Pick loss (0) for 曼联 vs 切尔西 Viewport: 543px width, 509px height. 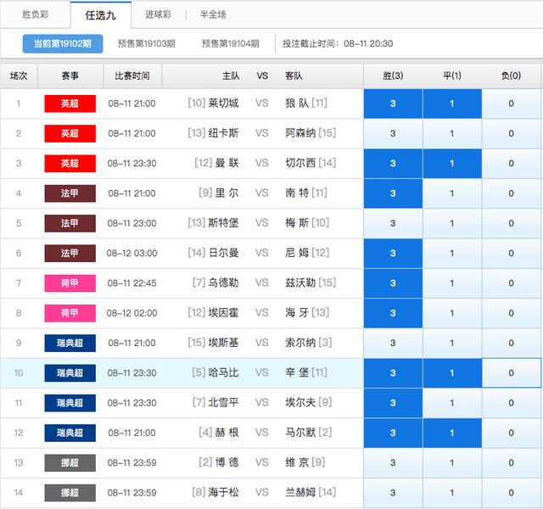pos(511,164)
